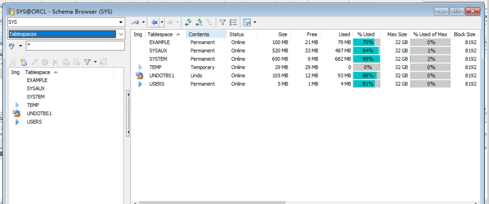Select USERS in the left tablespace list
Viewport: 489px width, 204px height.
point(34,122)
